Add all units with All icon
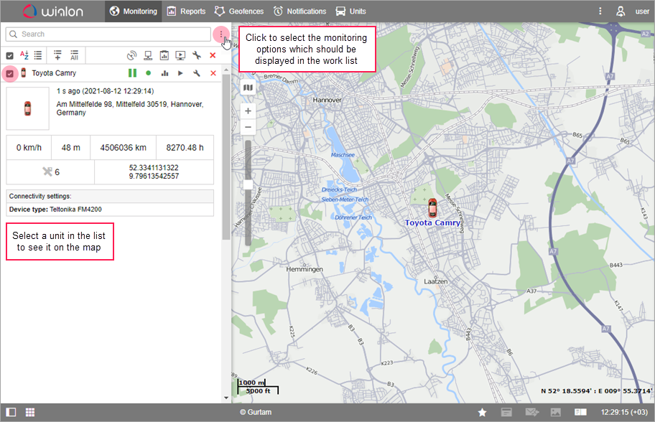 click(75, 55)
